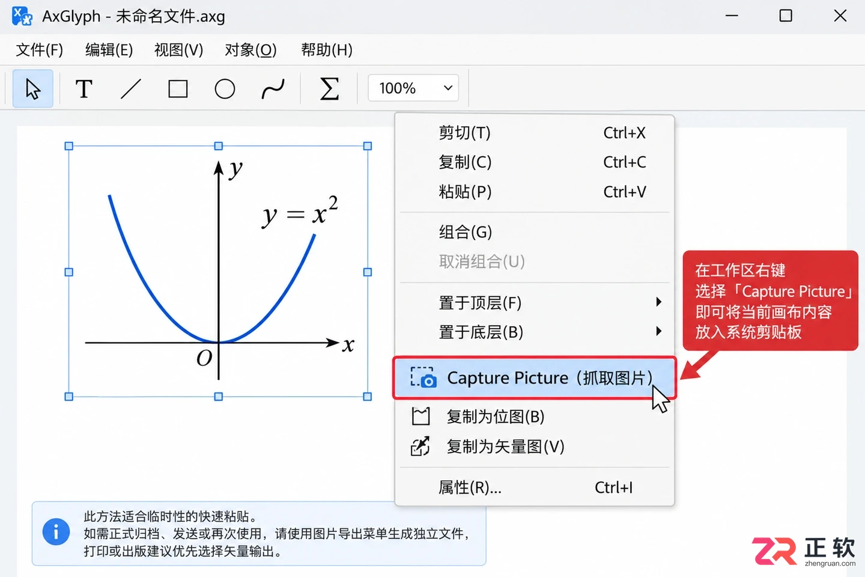Click the camera icon beside Capture Picture
This screenshot has height=577, width=865.
(423, 377)
